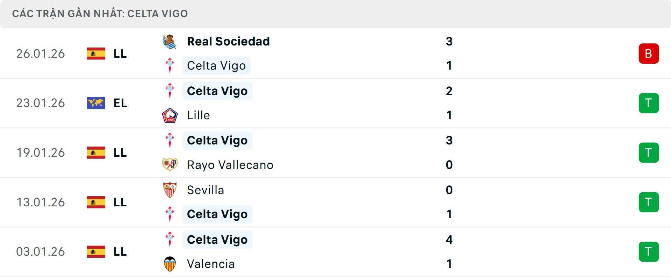The width and height of the screenshot is (671, 277).
Task: Click the green T badge beside Valencia match
Action: (649, 251)
